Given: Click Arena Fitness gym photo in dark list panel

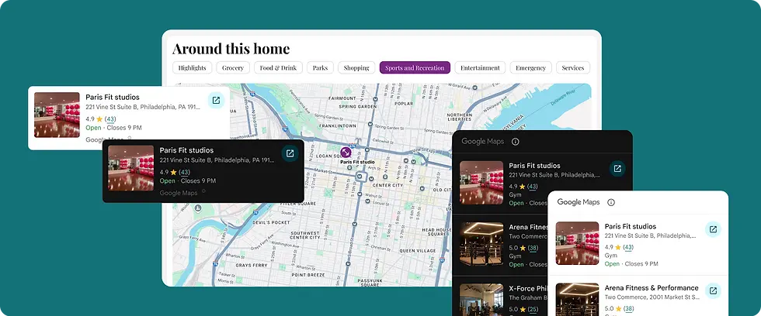Looking at the screenshot, I should [481, 244].
